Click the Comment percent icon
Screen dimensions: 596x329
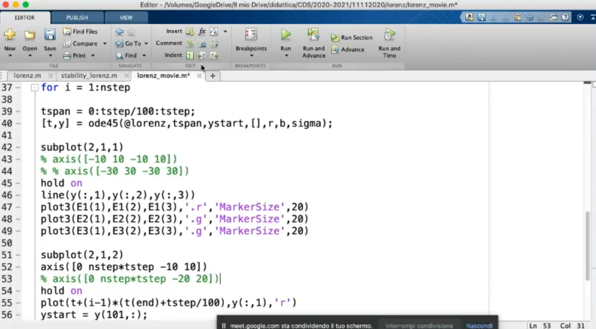click(190, 44)
